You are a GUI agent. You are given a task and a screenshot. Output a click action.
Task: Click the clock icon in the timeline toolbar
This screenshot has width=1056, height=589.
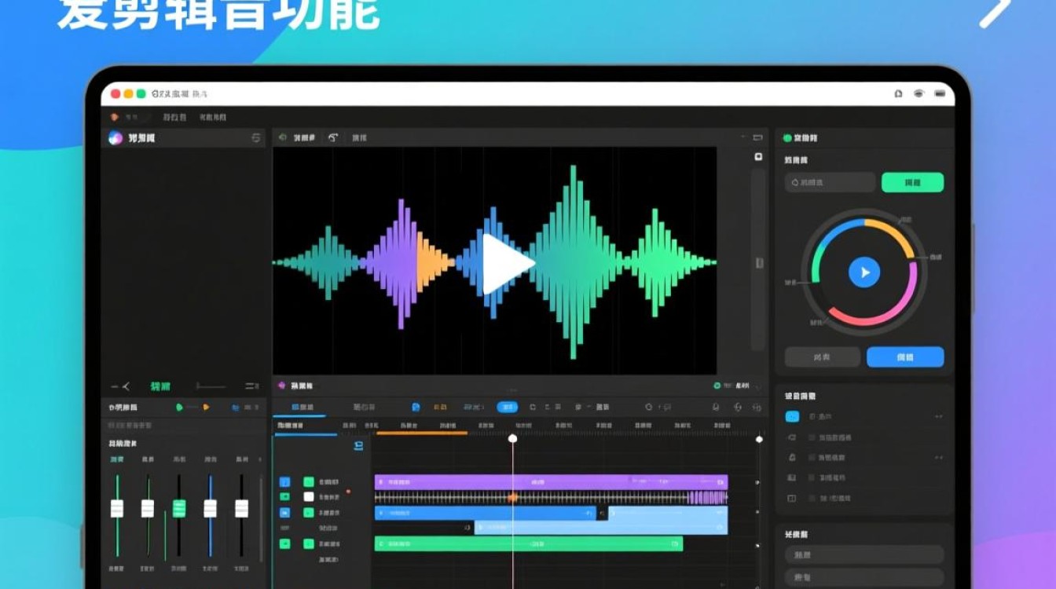[648, 407]
